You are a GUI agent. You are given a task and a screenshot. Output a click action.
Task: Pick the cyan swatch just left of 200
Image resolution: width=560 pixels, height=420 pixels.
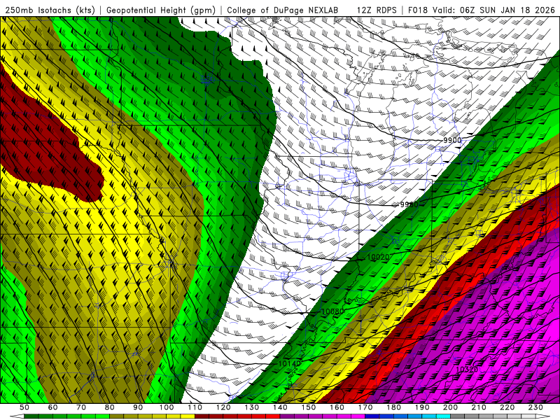(443, 416)
